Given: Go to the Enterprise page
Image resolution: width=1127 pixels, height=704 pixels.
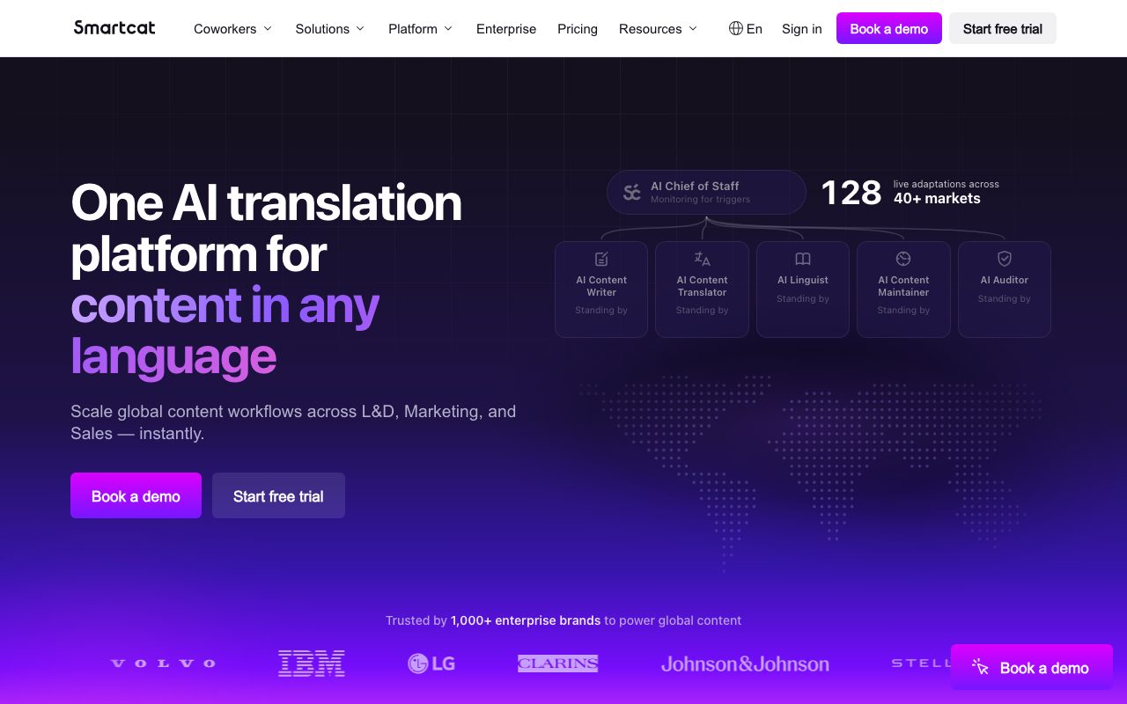Looking at the screenshot, I should 506,29.
